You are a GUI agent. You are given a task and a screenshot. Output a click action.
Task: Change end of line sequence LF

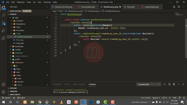click(x=170, y=98)
